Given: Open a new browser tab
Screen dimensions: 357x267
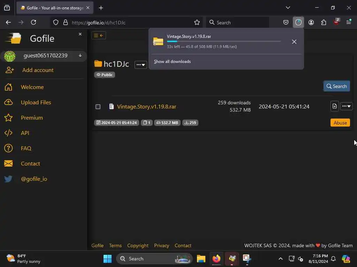Looking at the screenshot, I should pyautogui.click(x=101, y=8).
